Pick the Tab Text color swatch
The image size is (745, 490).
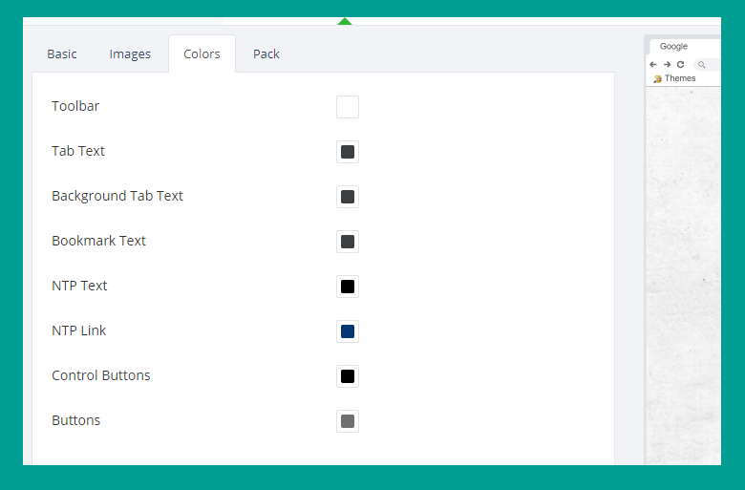(x=348, y=152)
